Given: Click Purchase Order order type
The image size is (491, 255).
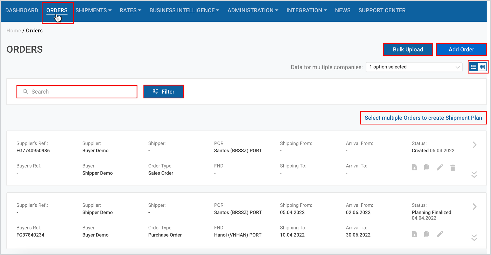Looking at the screenshot, I should [x=165, y=235].
